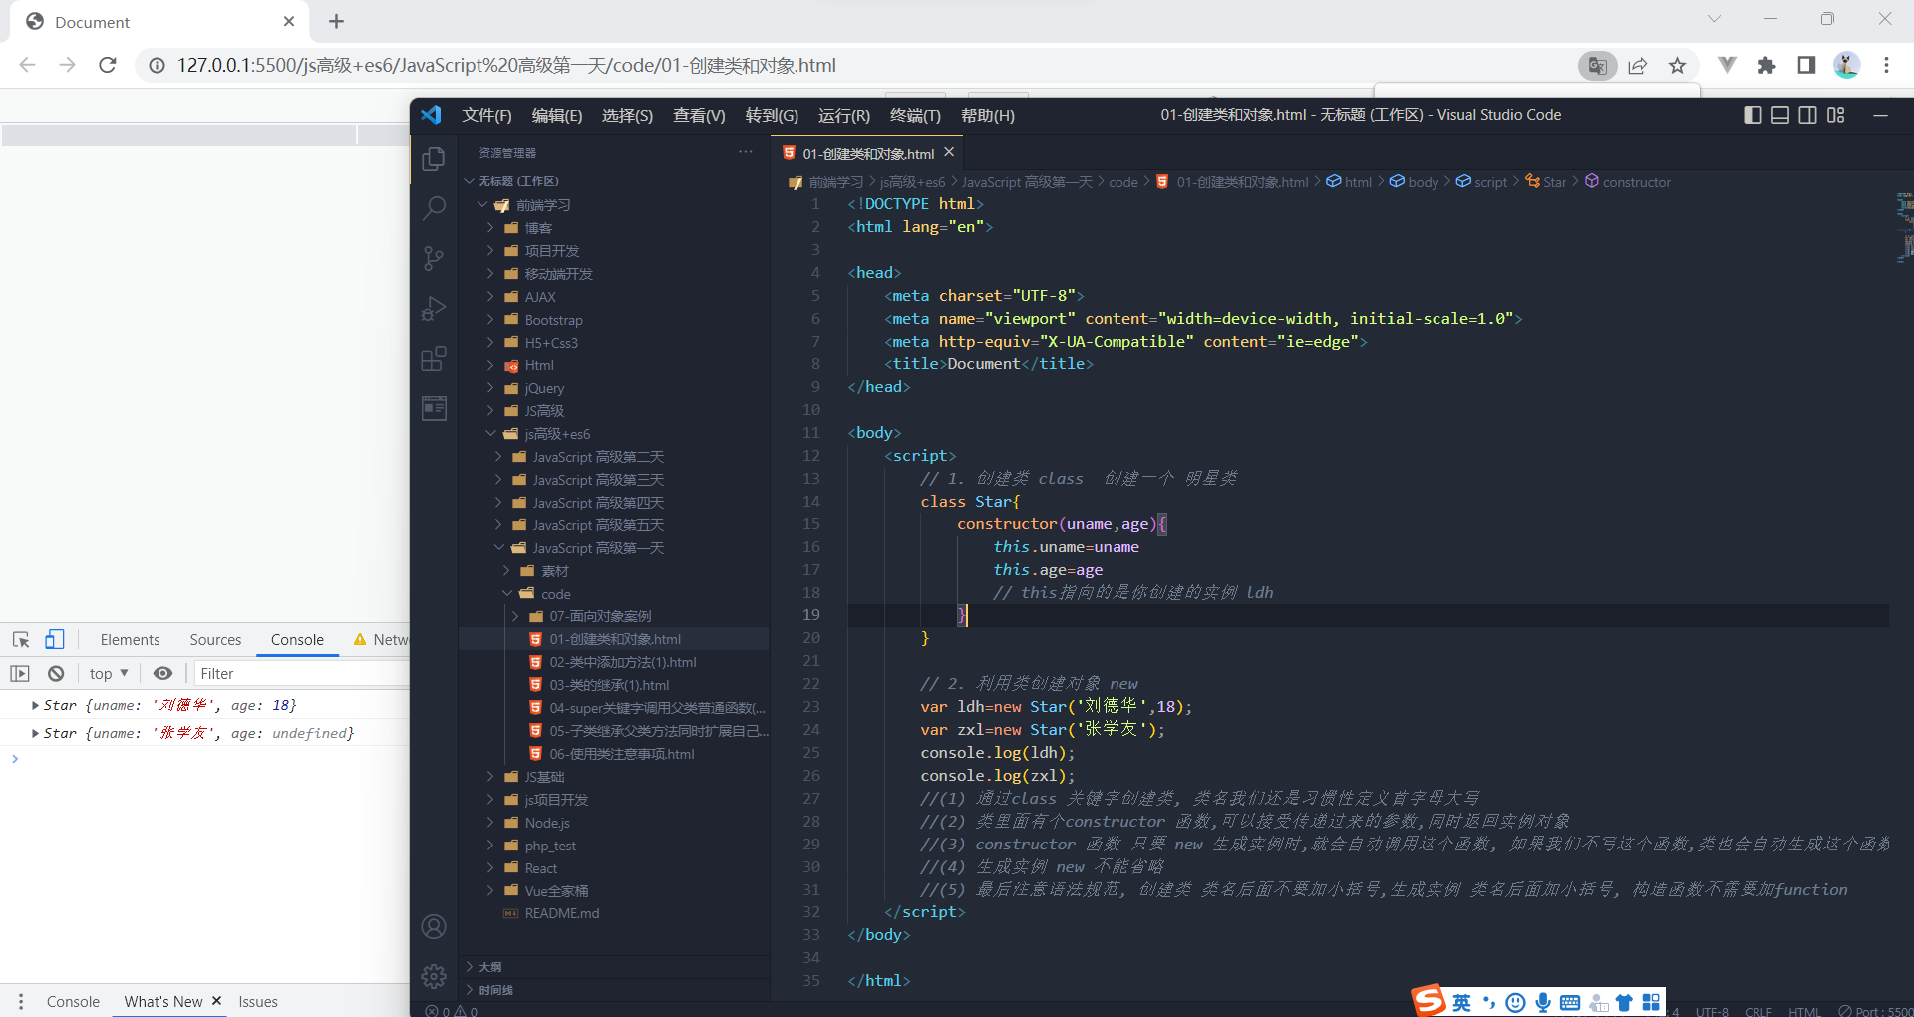The image size is (1914, 1017).
Task: Expand the Star 张学友 object in console
Action: click(36, 733)
